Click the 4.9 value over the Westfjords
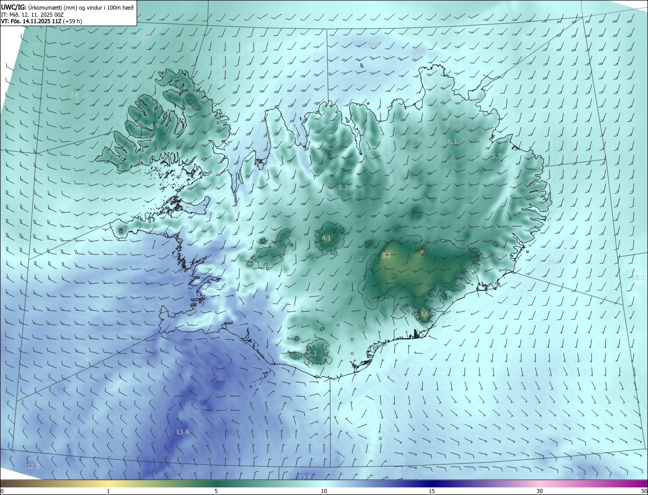This screenshot has height=495, width=648. click(x=154, y=126)
